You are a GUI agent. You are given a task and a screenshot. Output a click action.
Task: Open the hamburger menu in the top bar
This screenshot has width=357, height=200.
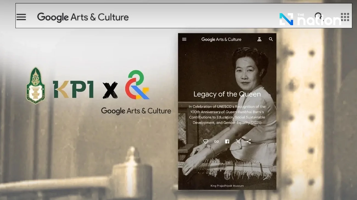click(x=21, y=17)
